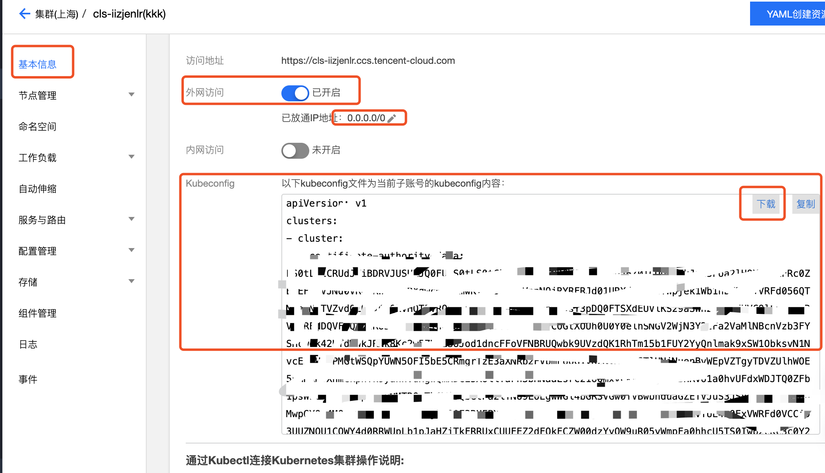The image size is (825, 473).
Task: Click the apiVersion: v1 line
Action: pos(326,203)
